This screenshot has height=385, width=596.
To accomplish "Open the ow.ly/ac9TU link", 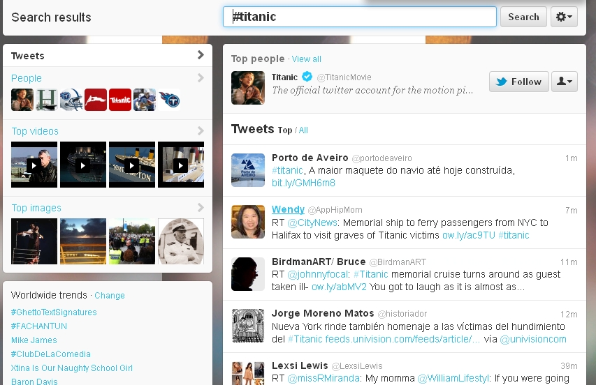I will pos(469,236).
